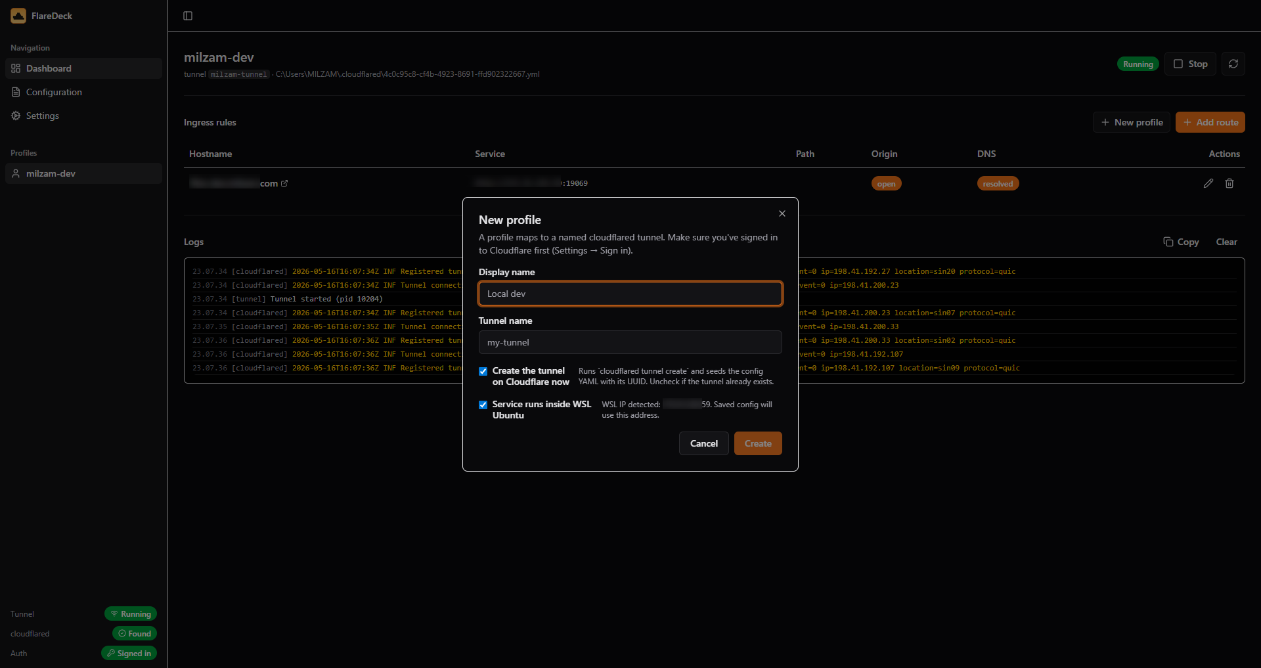
Task: Open Configuration in navigation
Action: coord(83,92)
